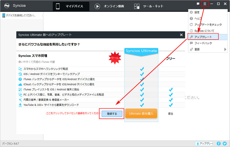Screen dimensions: 230x147
Task: Click audio video converter feature icon
Action: [x=20, y=100]
